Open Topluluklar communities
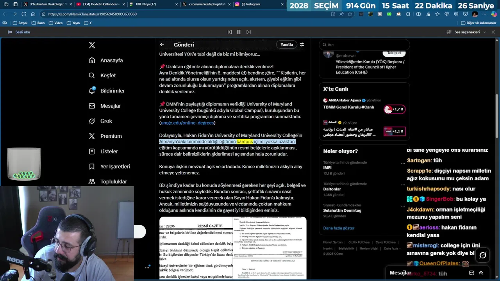The width and height of the screenshot is (500, 281). coord(108,181)
